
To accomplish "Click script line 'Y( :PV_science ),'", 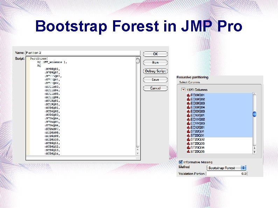I will [52, 62].
